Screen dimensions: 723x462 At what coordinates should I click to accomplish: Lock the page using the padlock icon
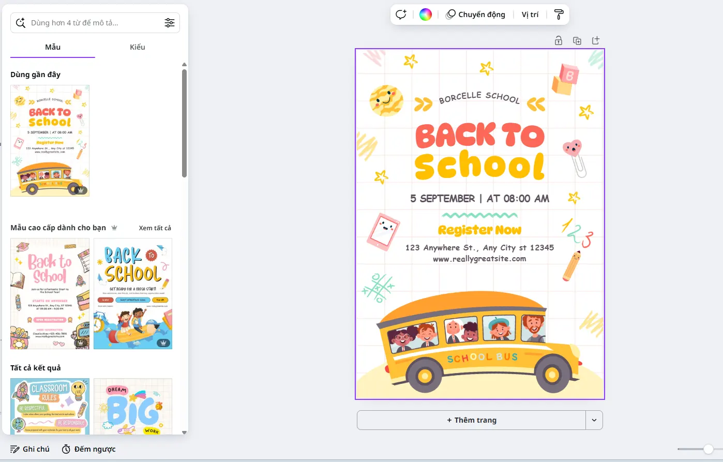pos(559,40)
